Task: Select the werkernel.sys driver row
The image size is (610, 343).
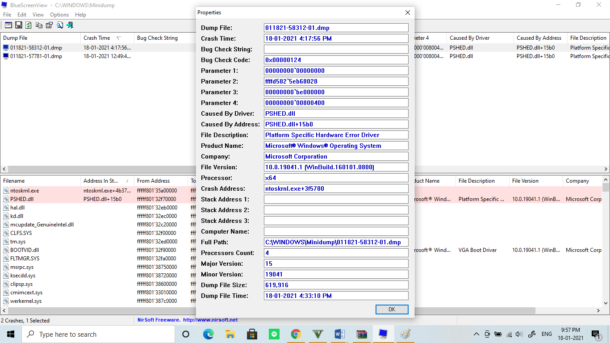Action: point(26,301)
